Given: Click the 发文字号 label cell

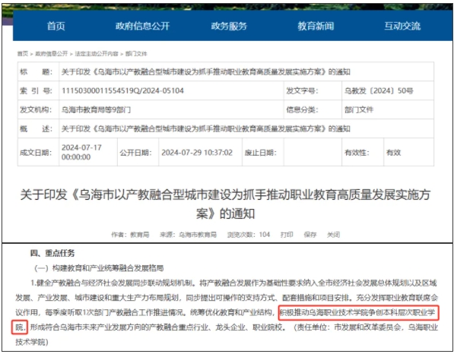Looking at the screenshot, I should point(313,91).
